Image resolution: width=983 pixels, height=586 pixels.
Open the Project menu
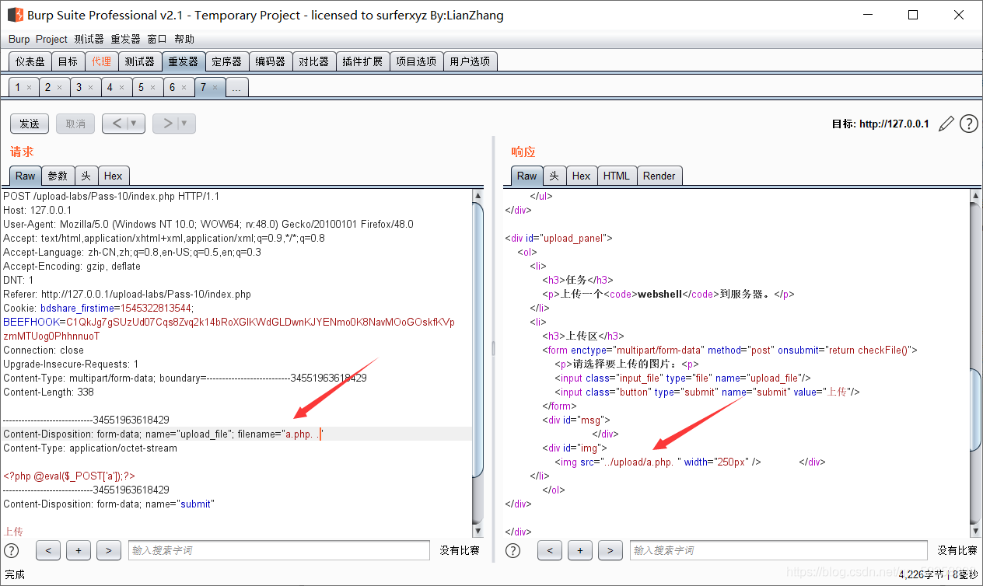(51, 39)
